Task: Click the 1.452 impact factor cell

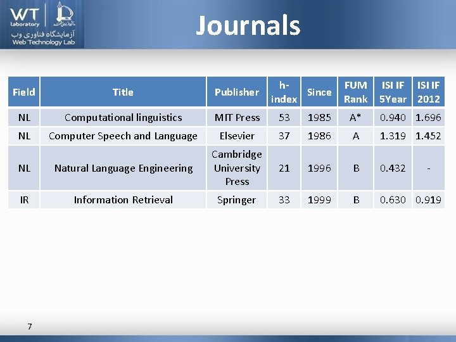Action: coord(428,136)
